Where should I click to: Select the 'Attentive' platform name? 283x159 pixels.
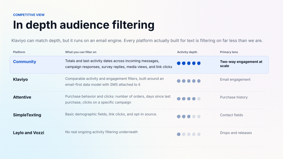(22, 97)
